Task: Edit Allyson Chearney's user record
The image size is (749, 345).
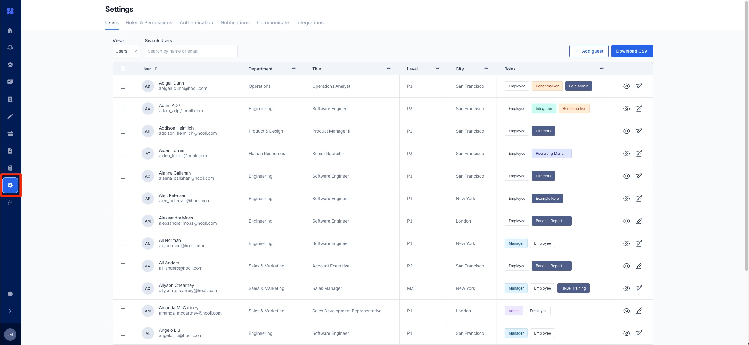Action: (x=639, y=288)
